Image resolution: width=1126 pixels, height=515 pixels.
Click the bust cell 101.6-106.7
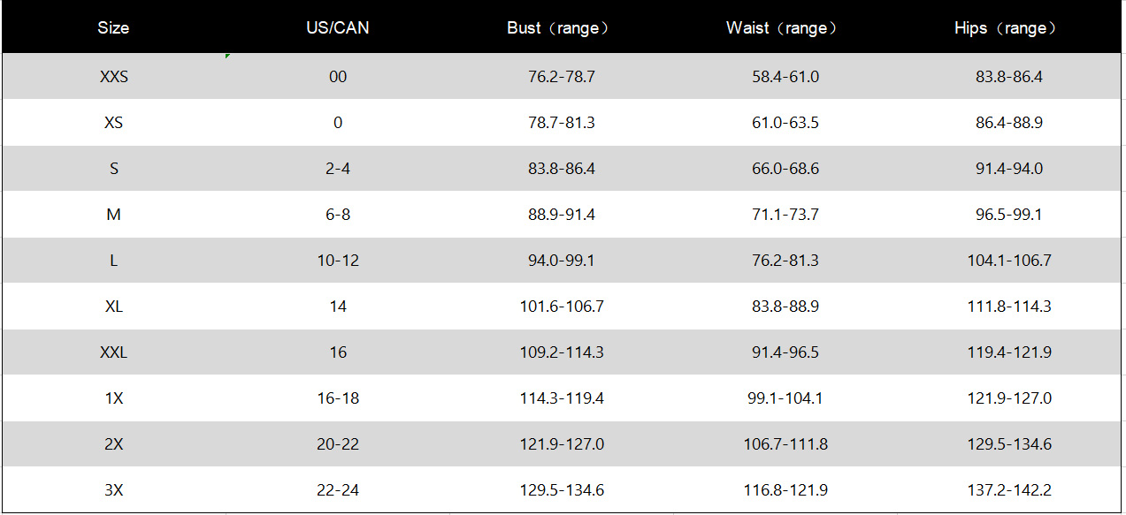click(x=561, y=307)
